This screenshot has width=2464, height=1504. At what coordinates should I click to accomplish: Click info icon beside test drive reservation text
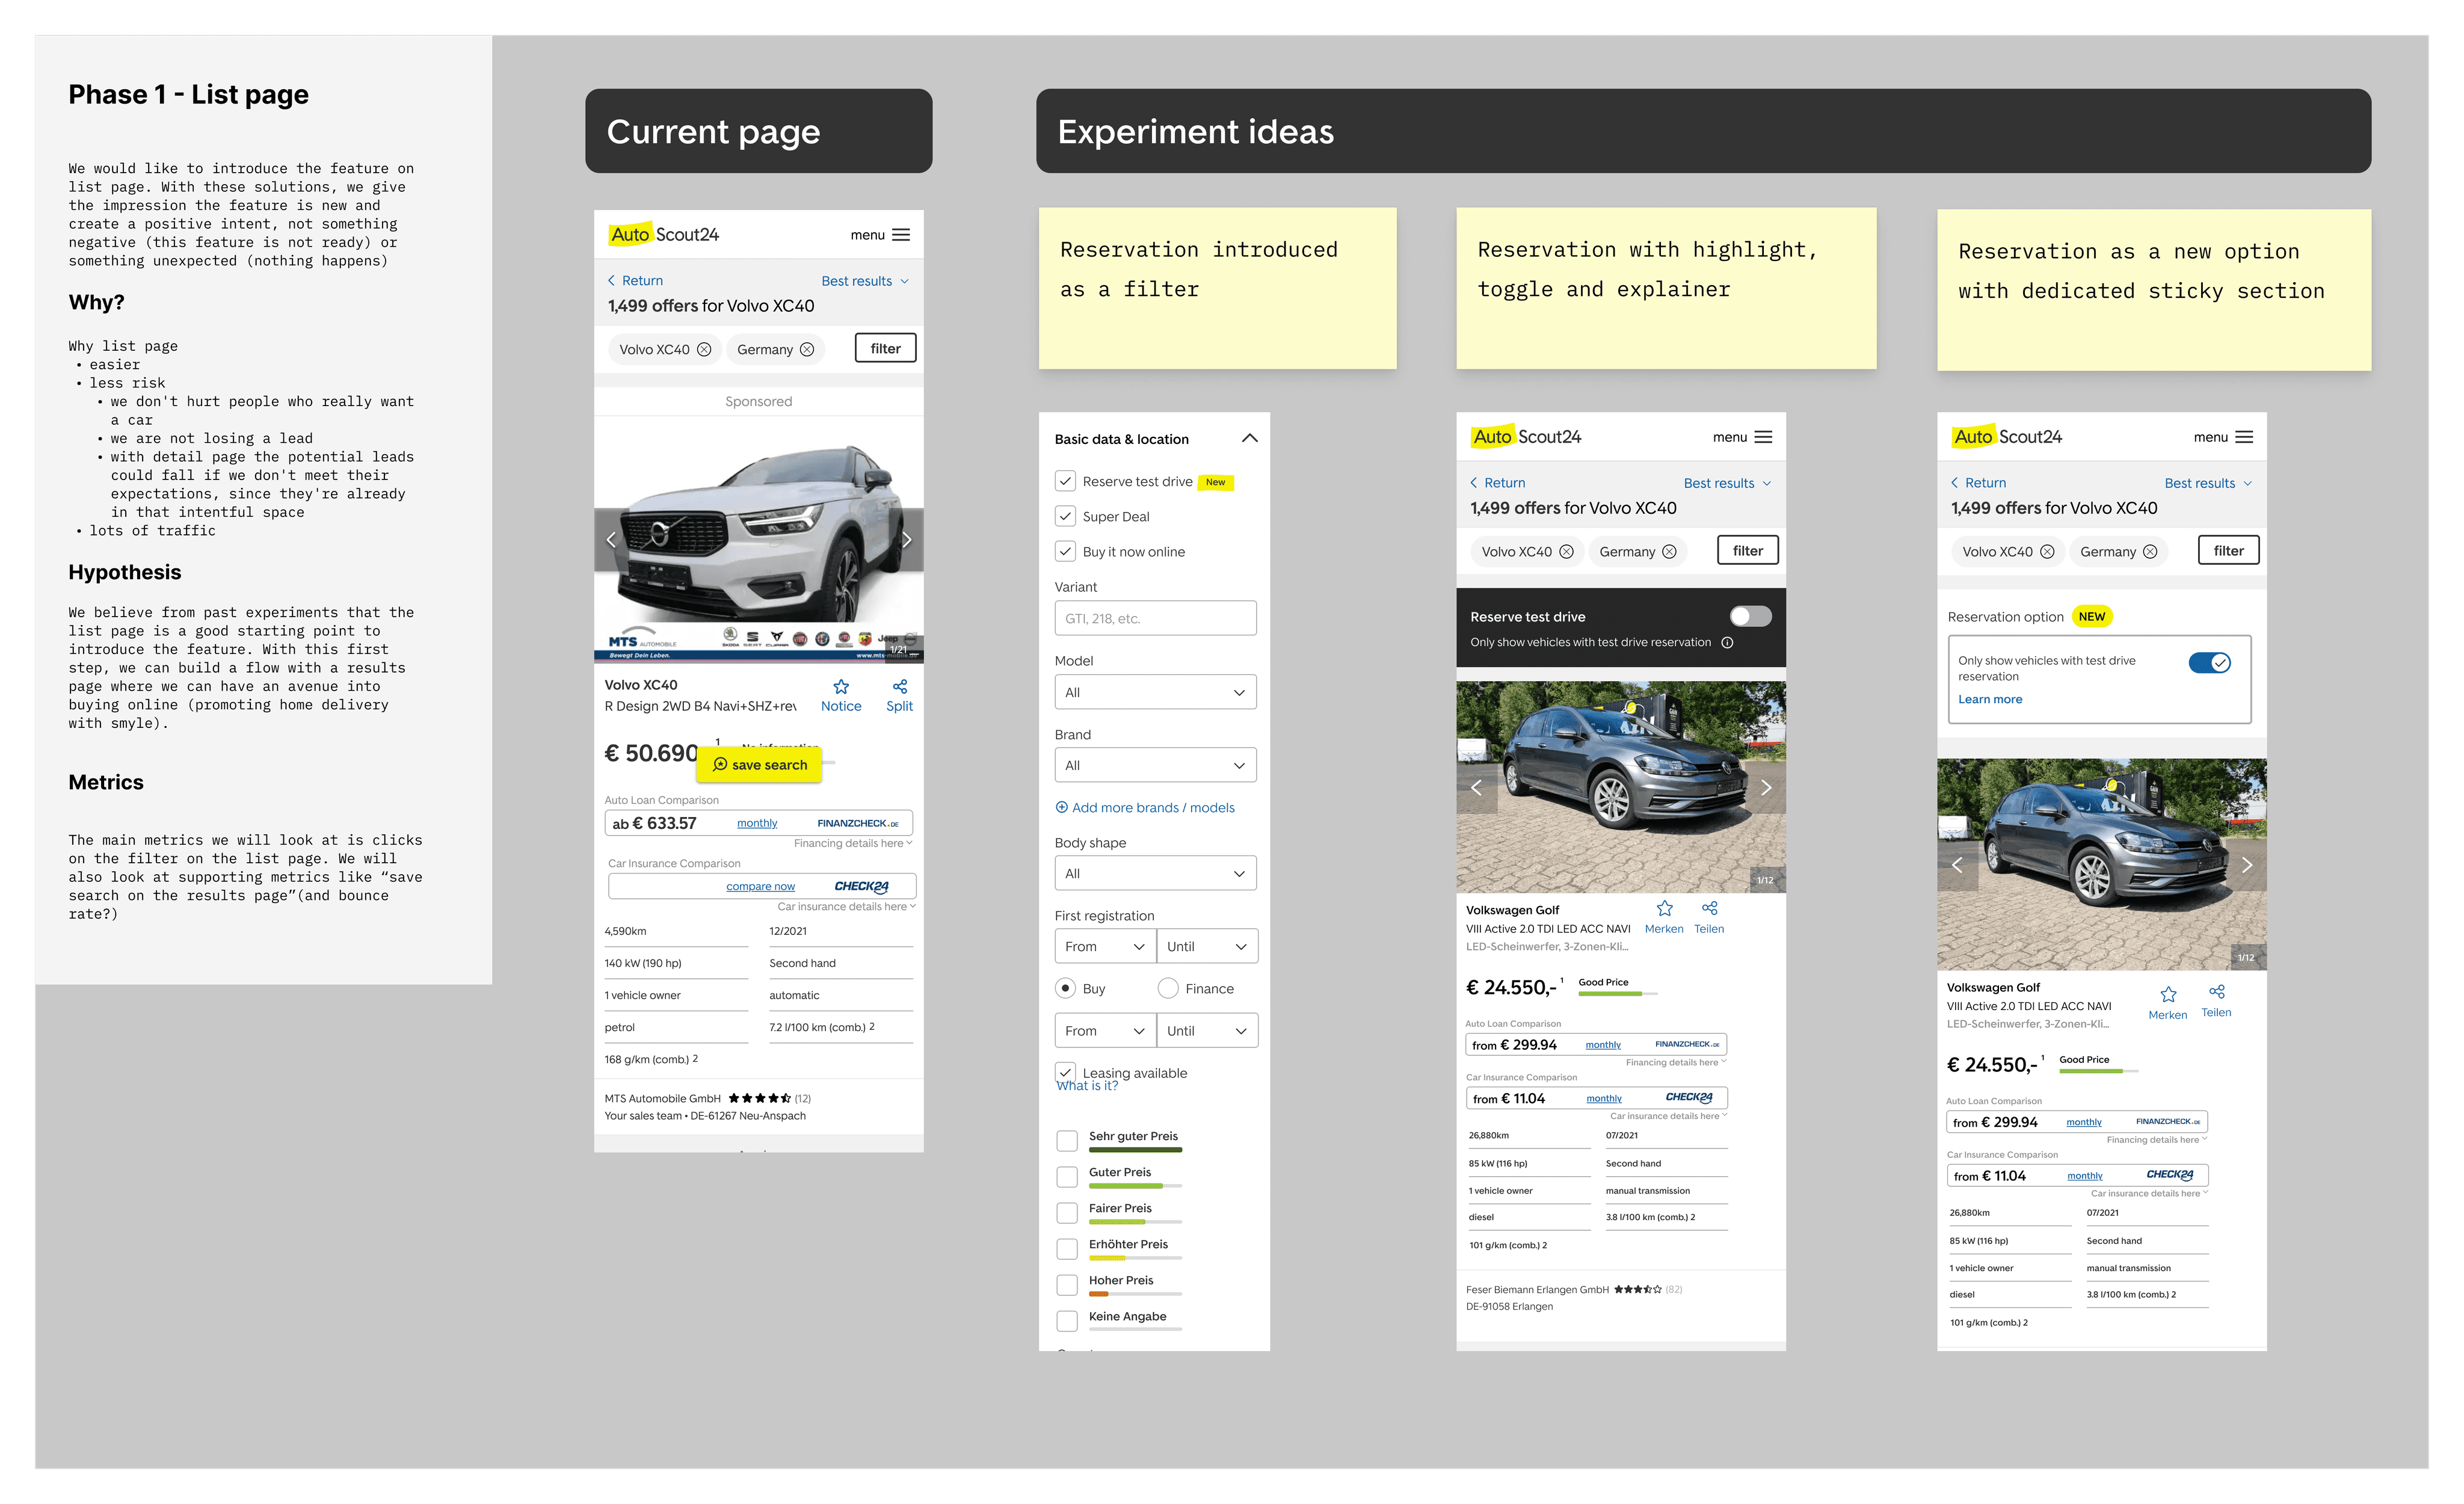click(x=1727, y=643)
